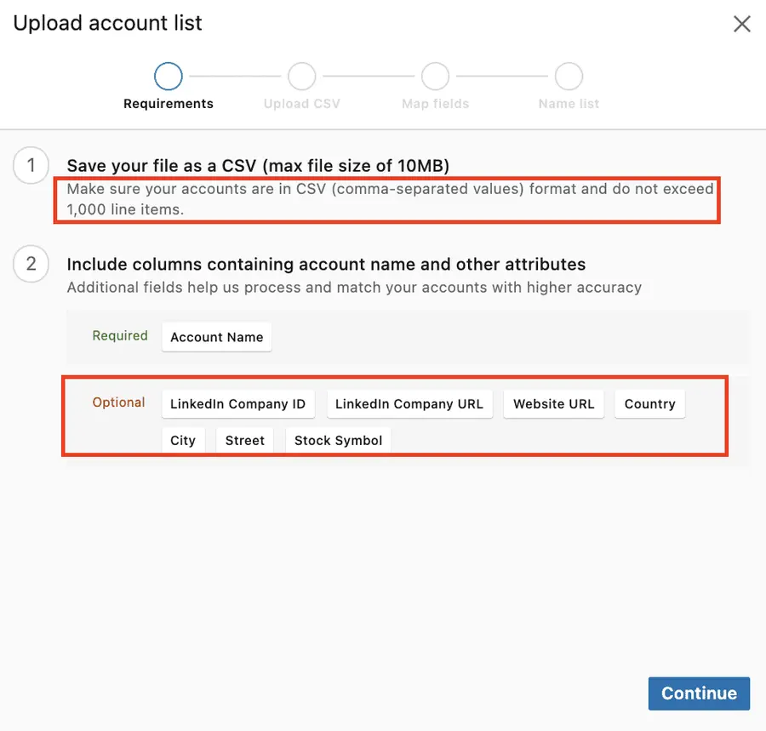Select the LinkedIn Company ID field chip
This screenshot has width=766, height=731.
[x=237, y=404]
